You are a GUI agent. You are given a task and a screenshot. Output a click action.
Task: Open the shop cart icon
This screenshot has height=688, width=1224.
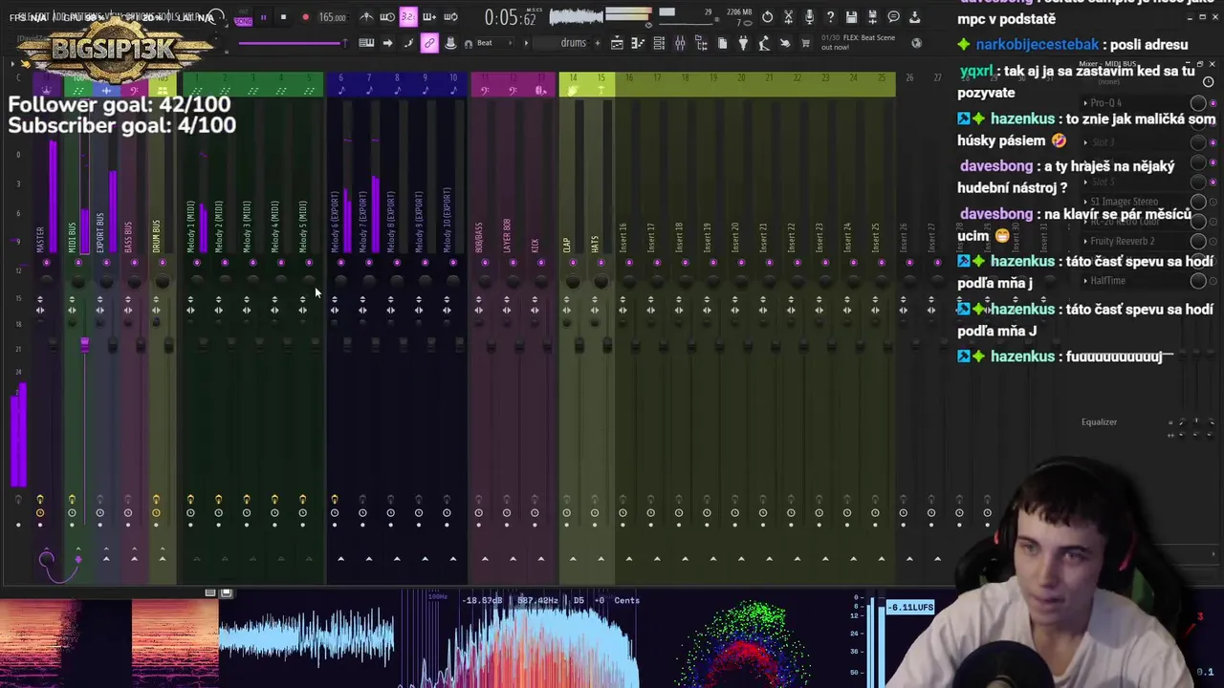(806, 43)
